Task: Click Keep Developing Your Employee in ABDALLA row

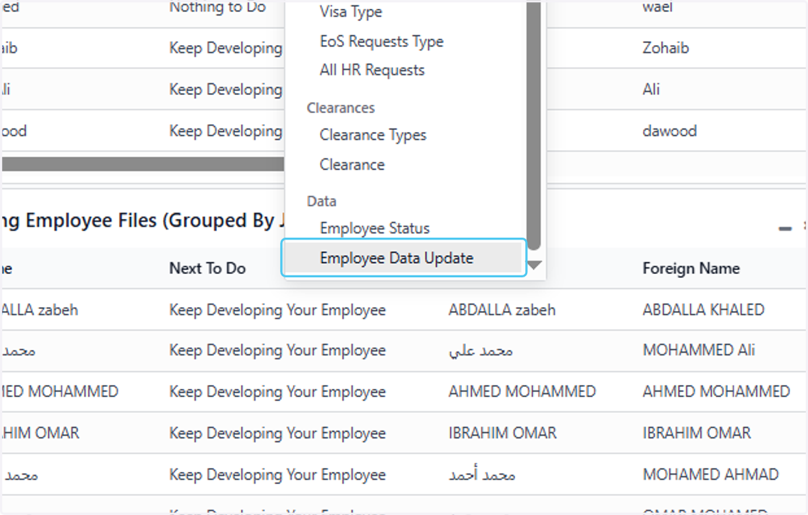Action: pyautogui.click(x=277, y=310)
